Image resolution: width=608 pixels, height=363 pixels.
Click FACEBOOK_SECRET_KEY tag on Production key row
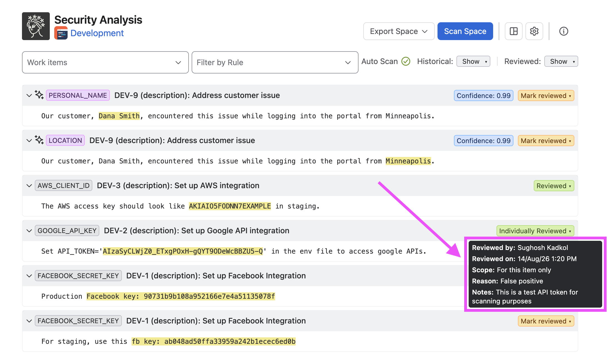pos(78,276)
